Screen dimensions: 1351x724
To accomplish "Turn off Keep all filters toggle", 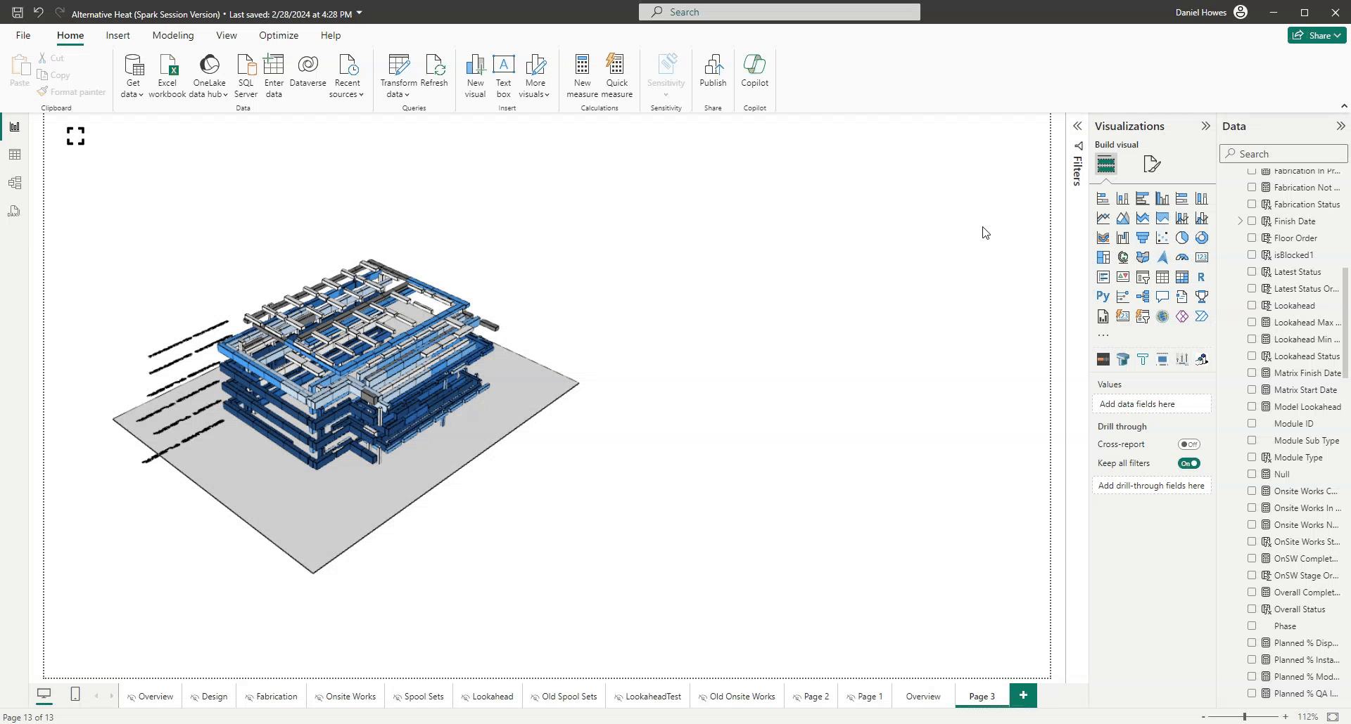I will pos(1189,463).
